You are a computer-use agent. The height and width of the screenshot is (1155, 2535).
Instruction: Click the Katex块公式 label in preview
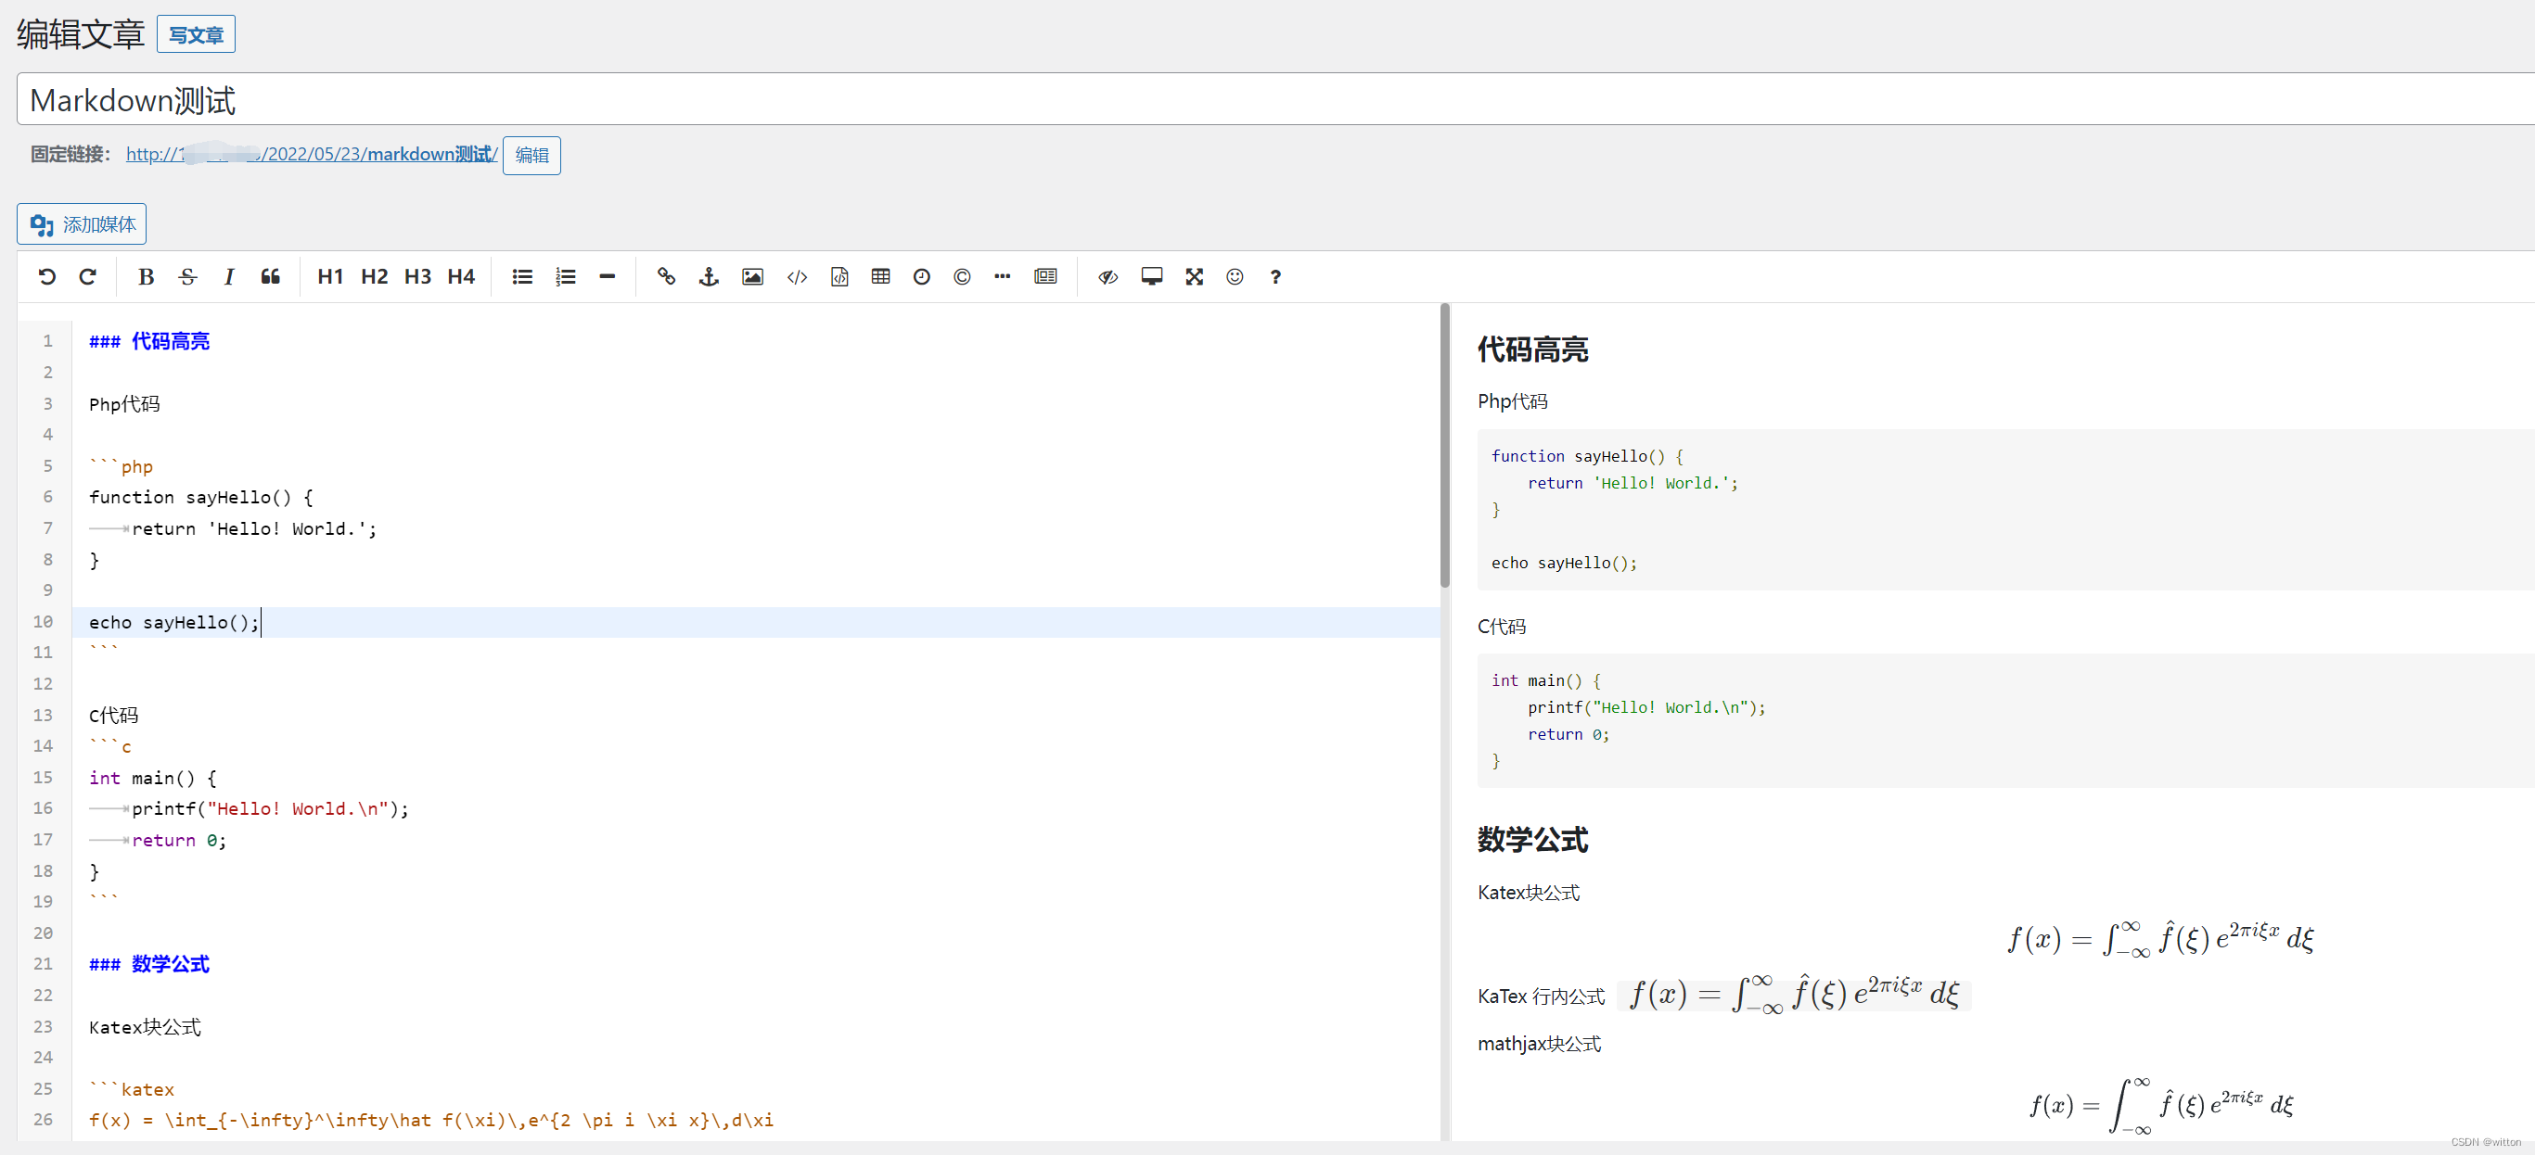[x=1529, y=894]
